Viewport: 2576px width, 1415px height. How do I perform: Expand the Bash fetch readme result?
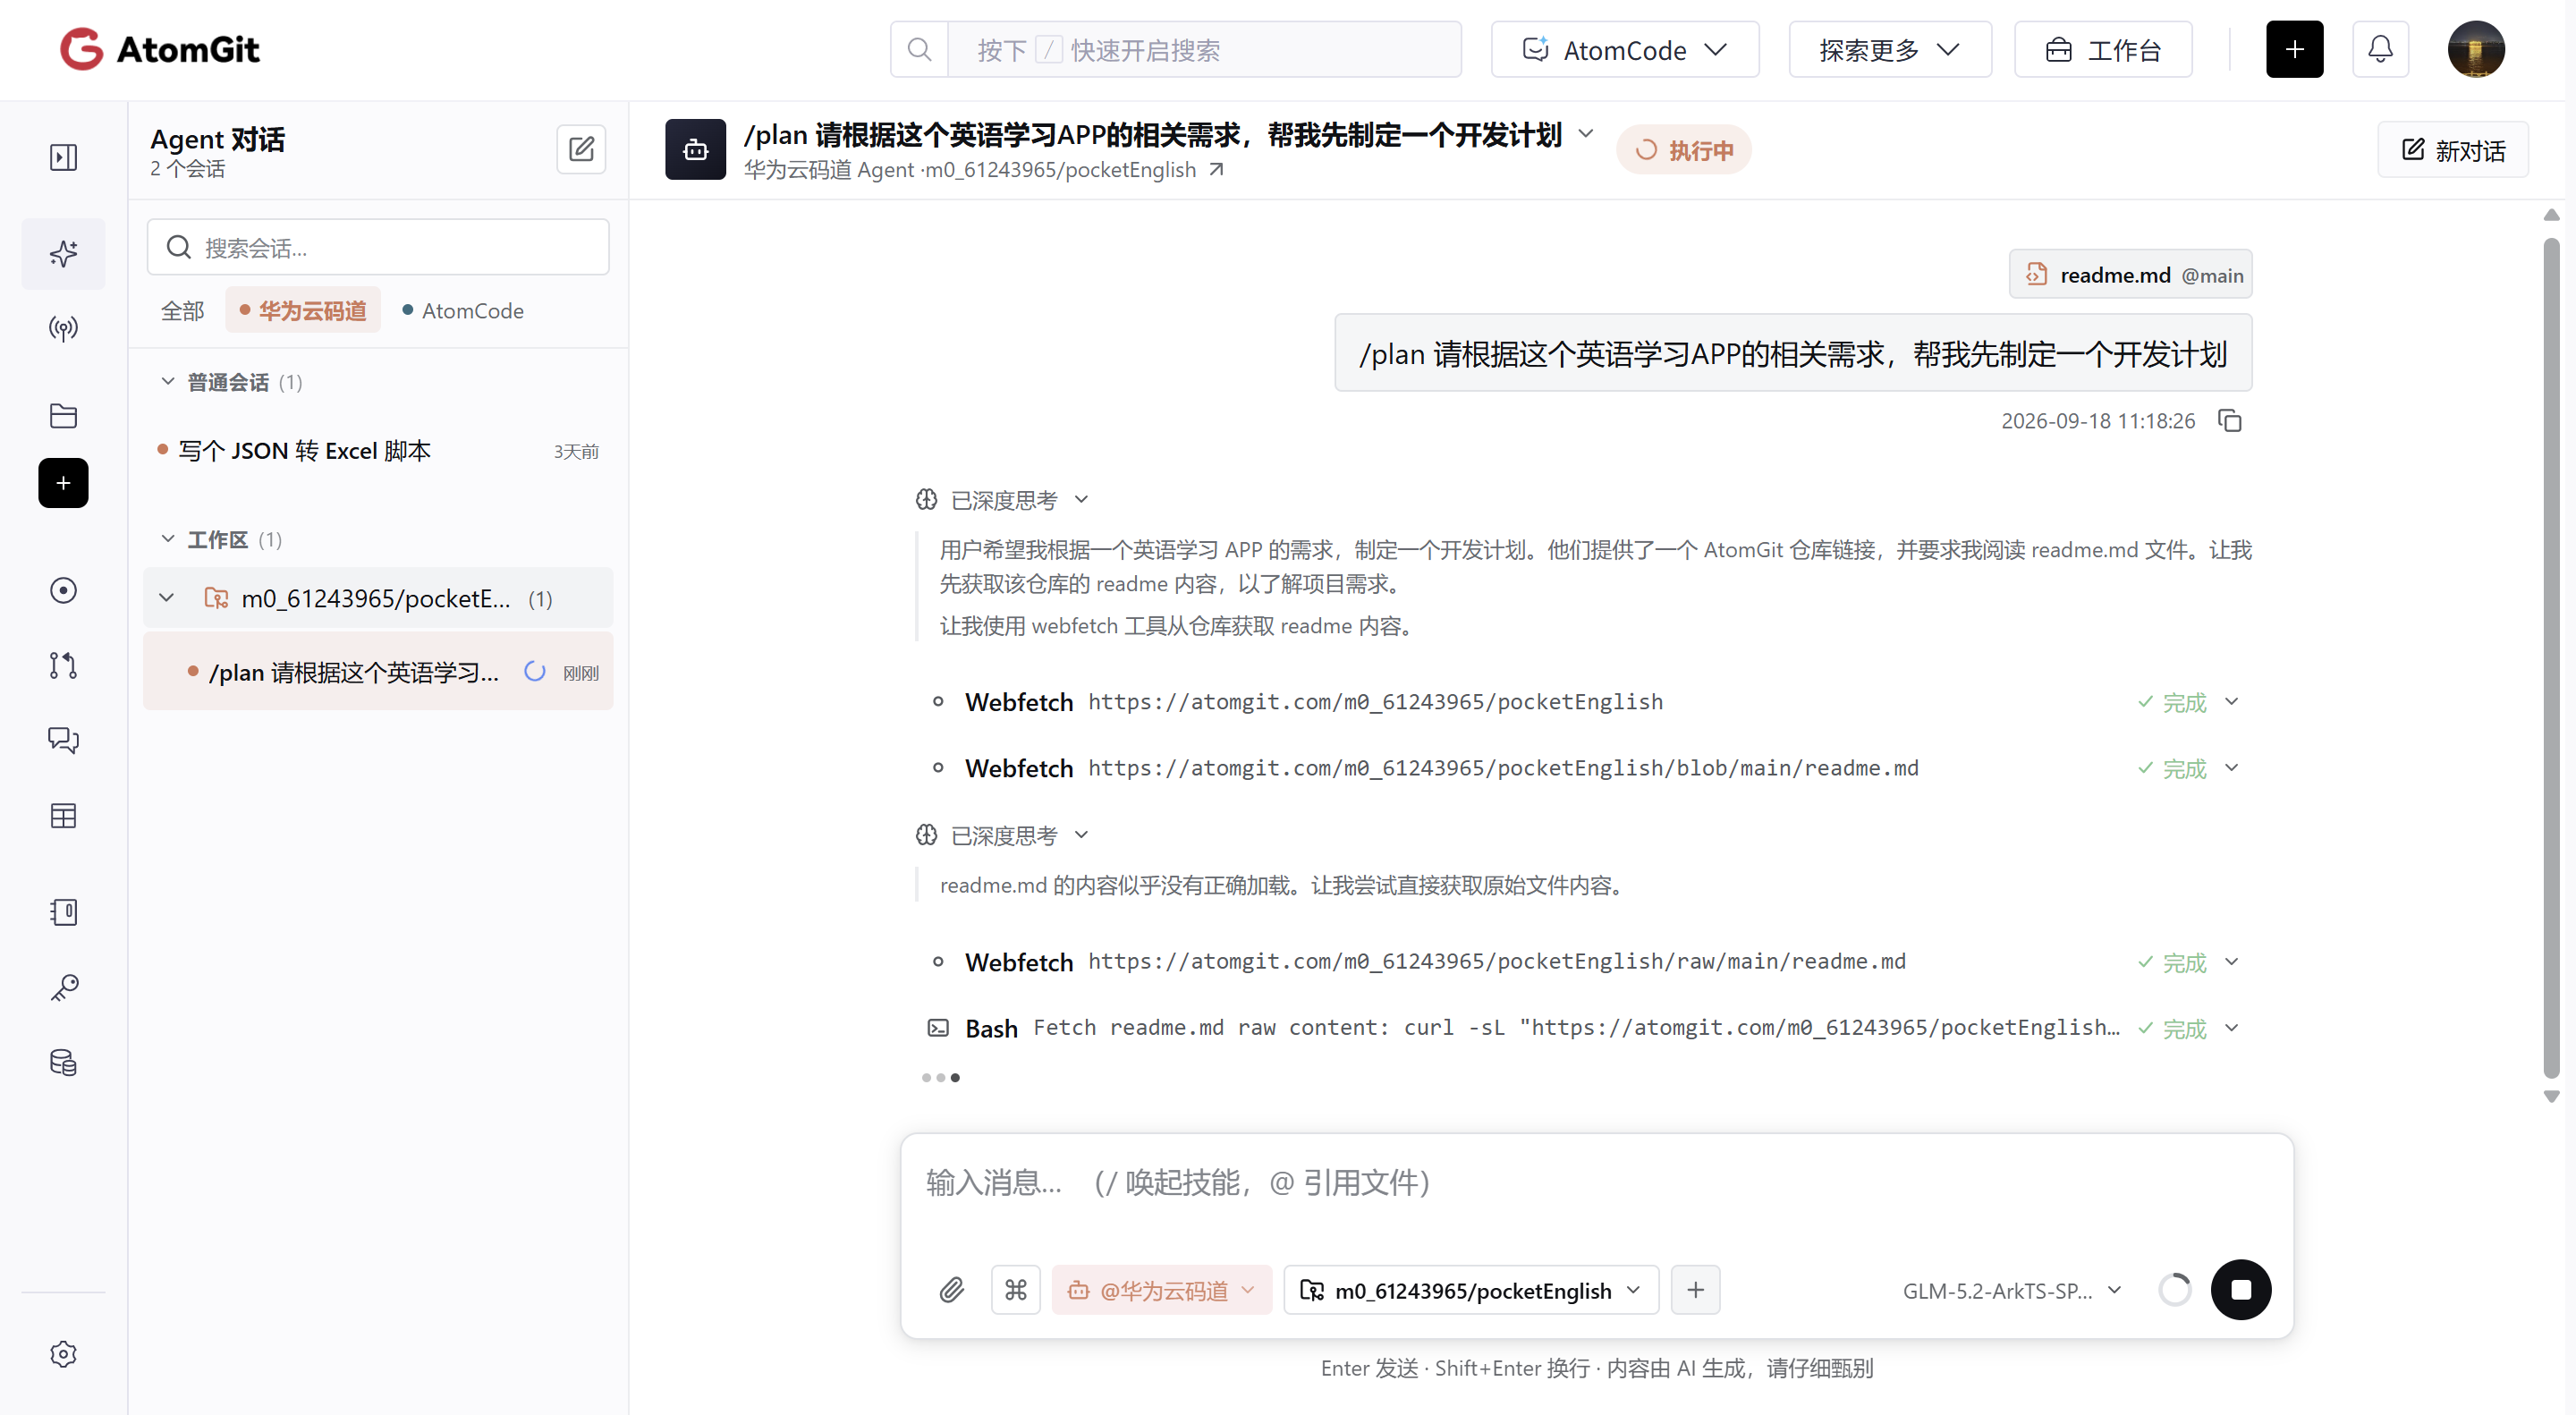pyautogui.click(x=2231, y=1028)
